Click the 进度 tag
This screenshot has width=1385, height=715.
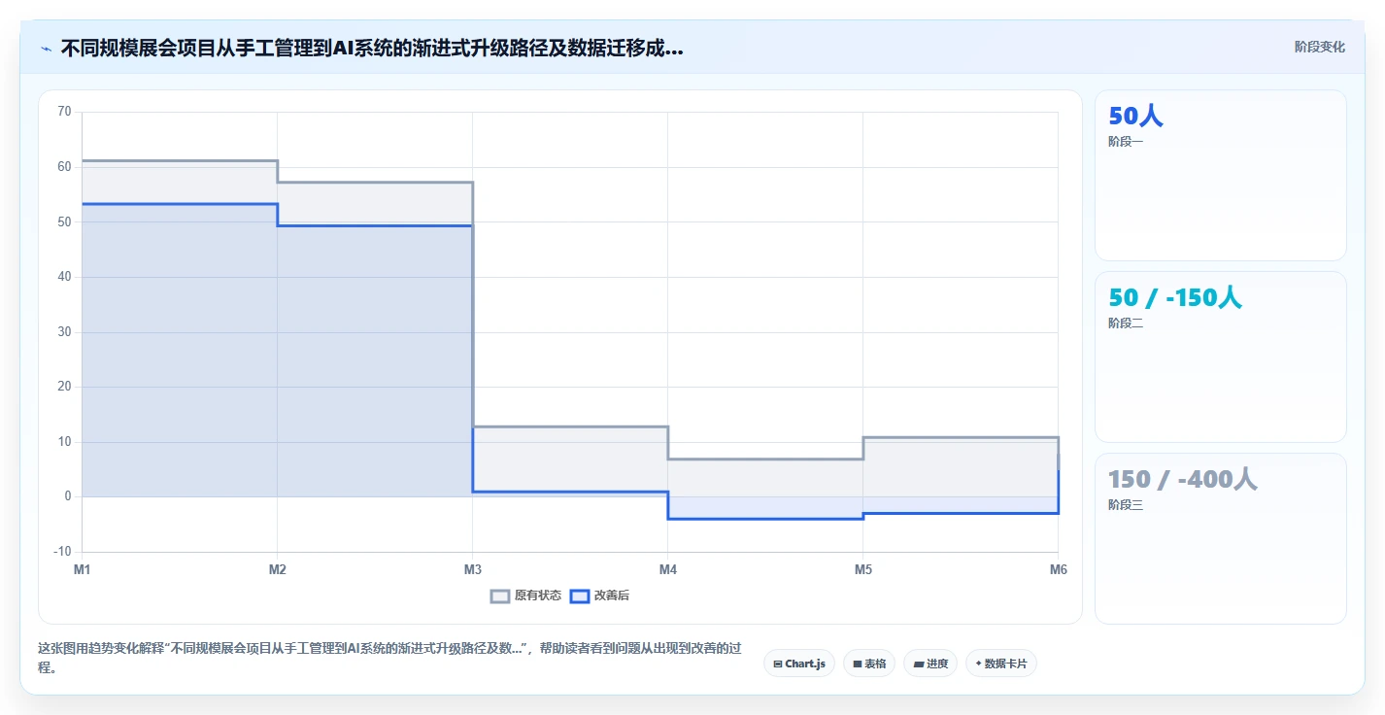tap(930, 664)
